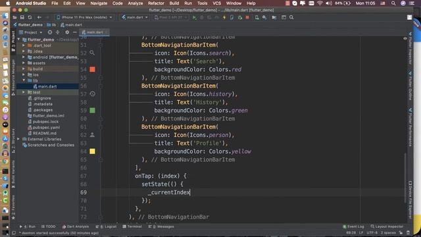Click the person gutter icon on line 62
Screen dimensions: 421x237
click(x=92, y=134)
